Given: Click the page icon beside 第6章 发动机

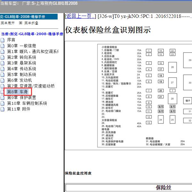Looking at the screenshot, I should [x=2, y=80].
